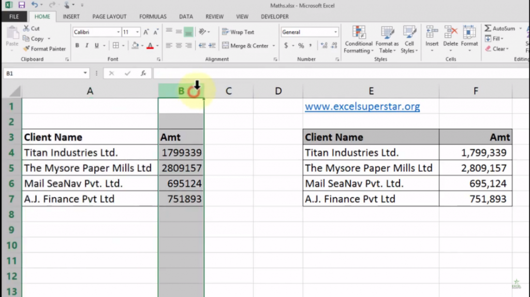Open the Calibri font name dropdown
Screen dimensions: 530x297
[119, 32]
